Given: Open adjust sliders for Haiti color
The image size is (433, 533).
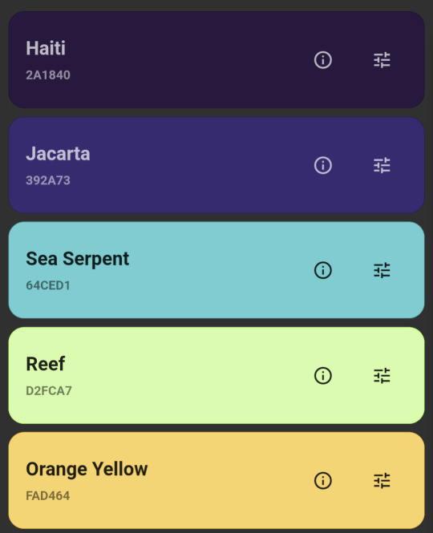Looking at the screenshot, I should [x=382, y=60].
